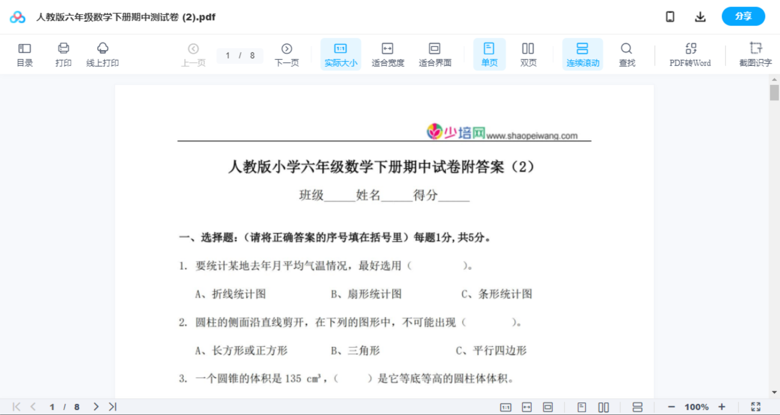Viewport: 780px width, 415px height.
Task: Click the mobile device icon near 分享
Action: (x=670, y=16)
